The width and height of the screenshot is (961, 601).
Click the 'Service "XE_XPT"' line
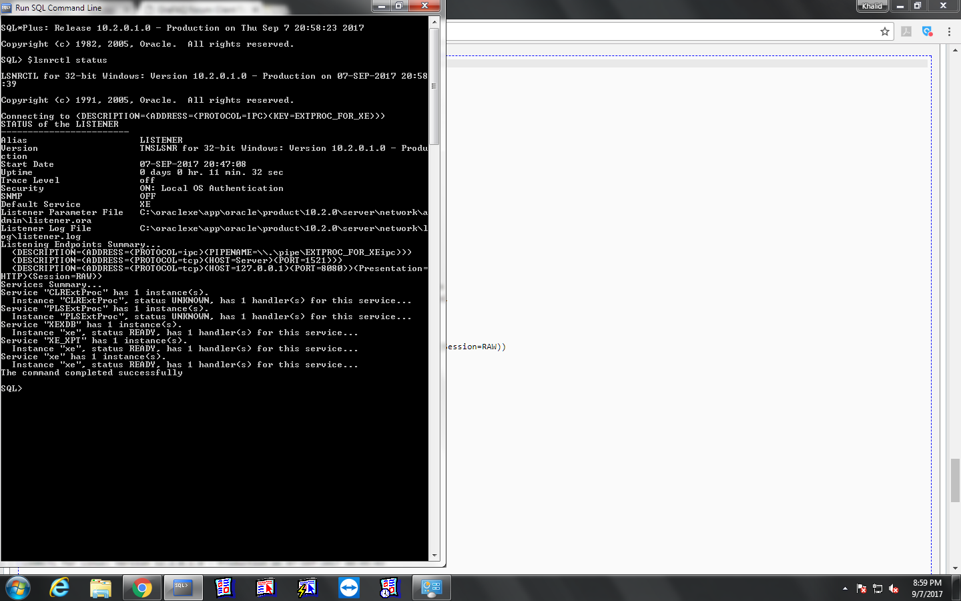(94, 341)
